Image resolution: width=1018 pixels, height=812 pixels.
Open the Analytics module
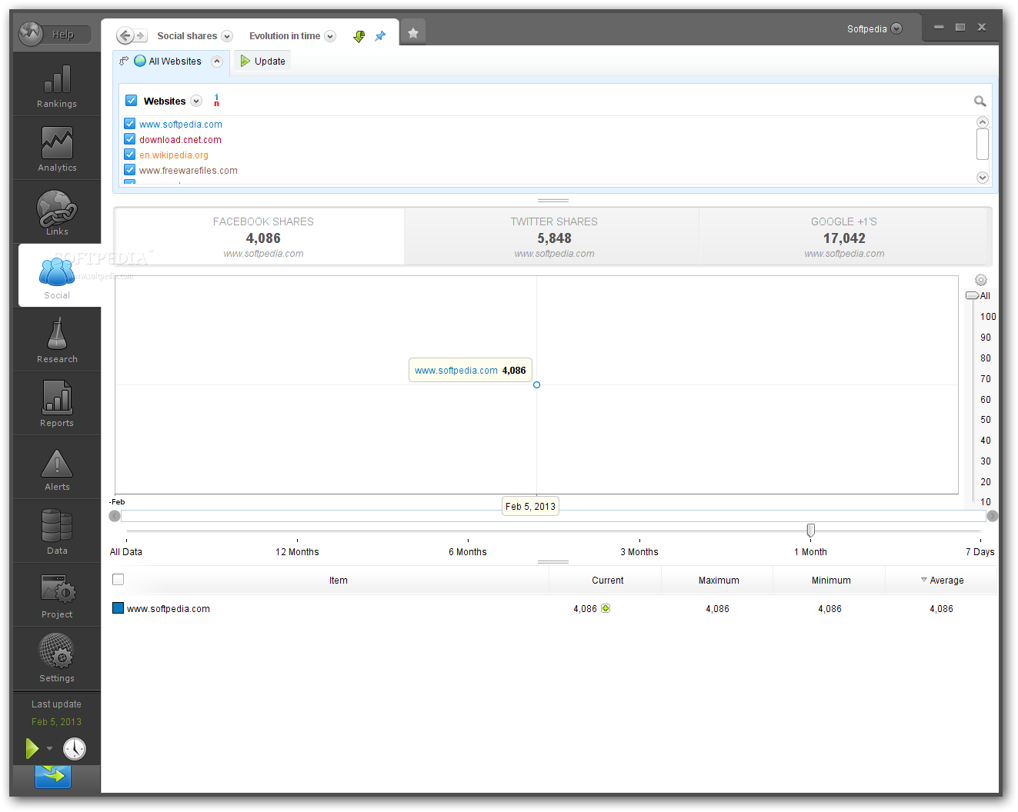(x=57, y=148)
